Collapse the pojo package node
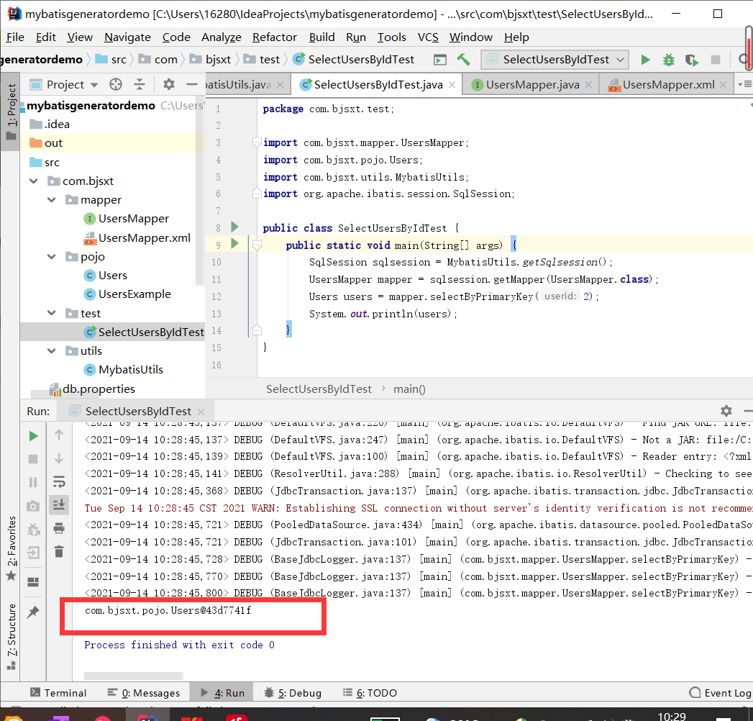The width and height of the screenshot is (753, 721). [x=52, y=256]
